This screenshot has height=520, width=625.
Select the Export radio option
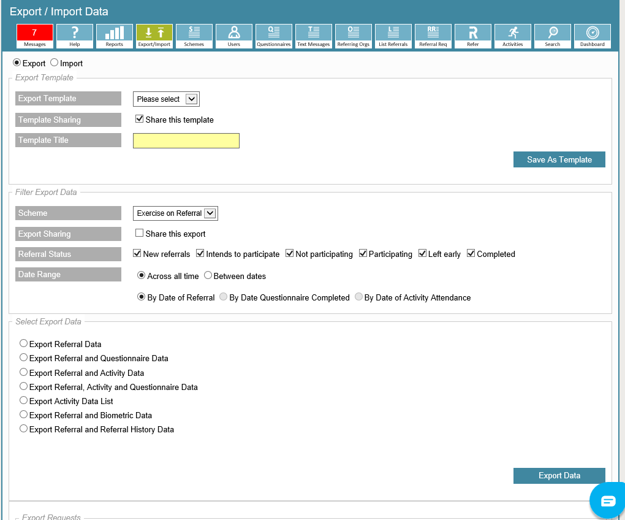click(17, 63)
